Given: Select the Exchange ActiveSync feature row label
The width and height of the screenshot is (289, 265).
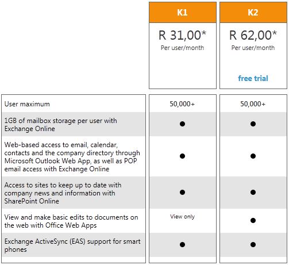Looking at the screenshot, I should (x=72, y=245).
